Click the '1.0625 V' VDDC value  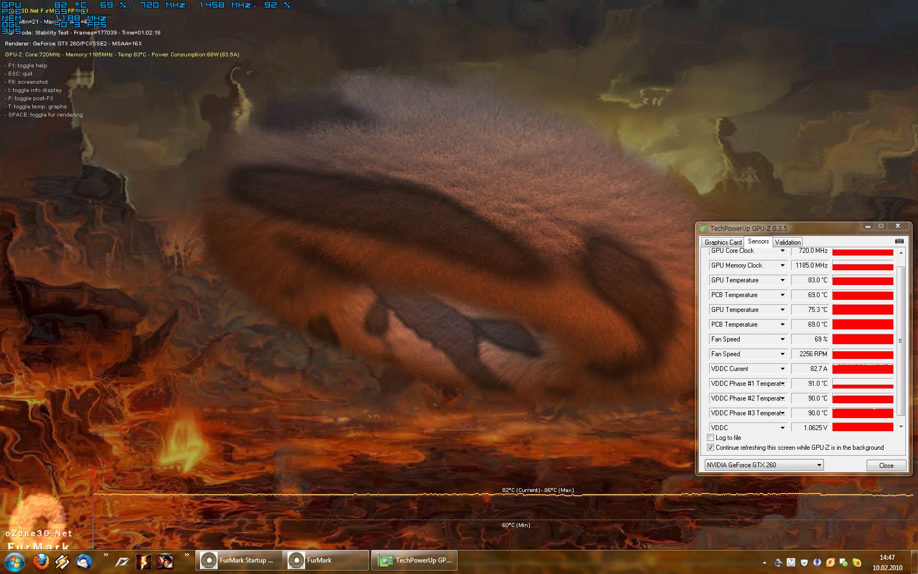tap(815, 428)
